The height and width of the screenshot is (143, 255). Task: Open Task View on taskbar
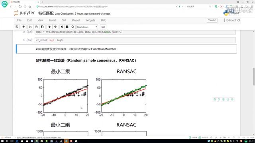(x=12, y=141)
